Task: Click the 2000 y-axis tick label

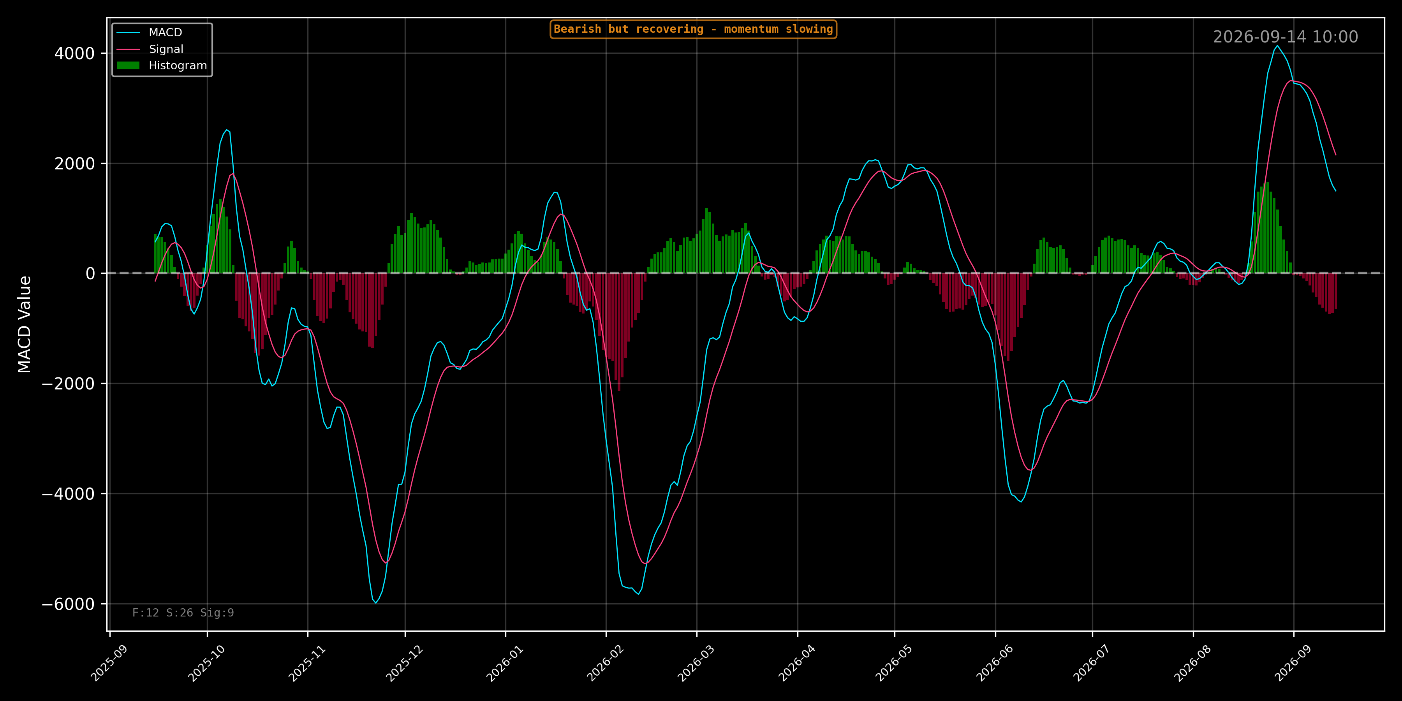Action: coord(74,164)
